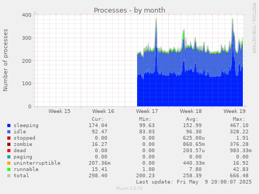Click the runnable max value 42.83
Viewport: 259px width, 194px height.
241,169
